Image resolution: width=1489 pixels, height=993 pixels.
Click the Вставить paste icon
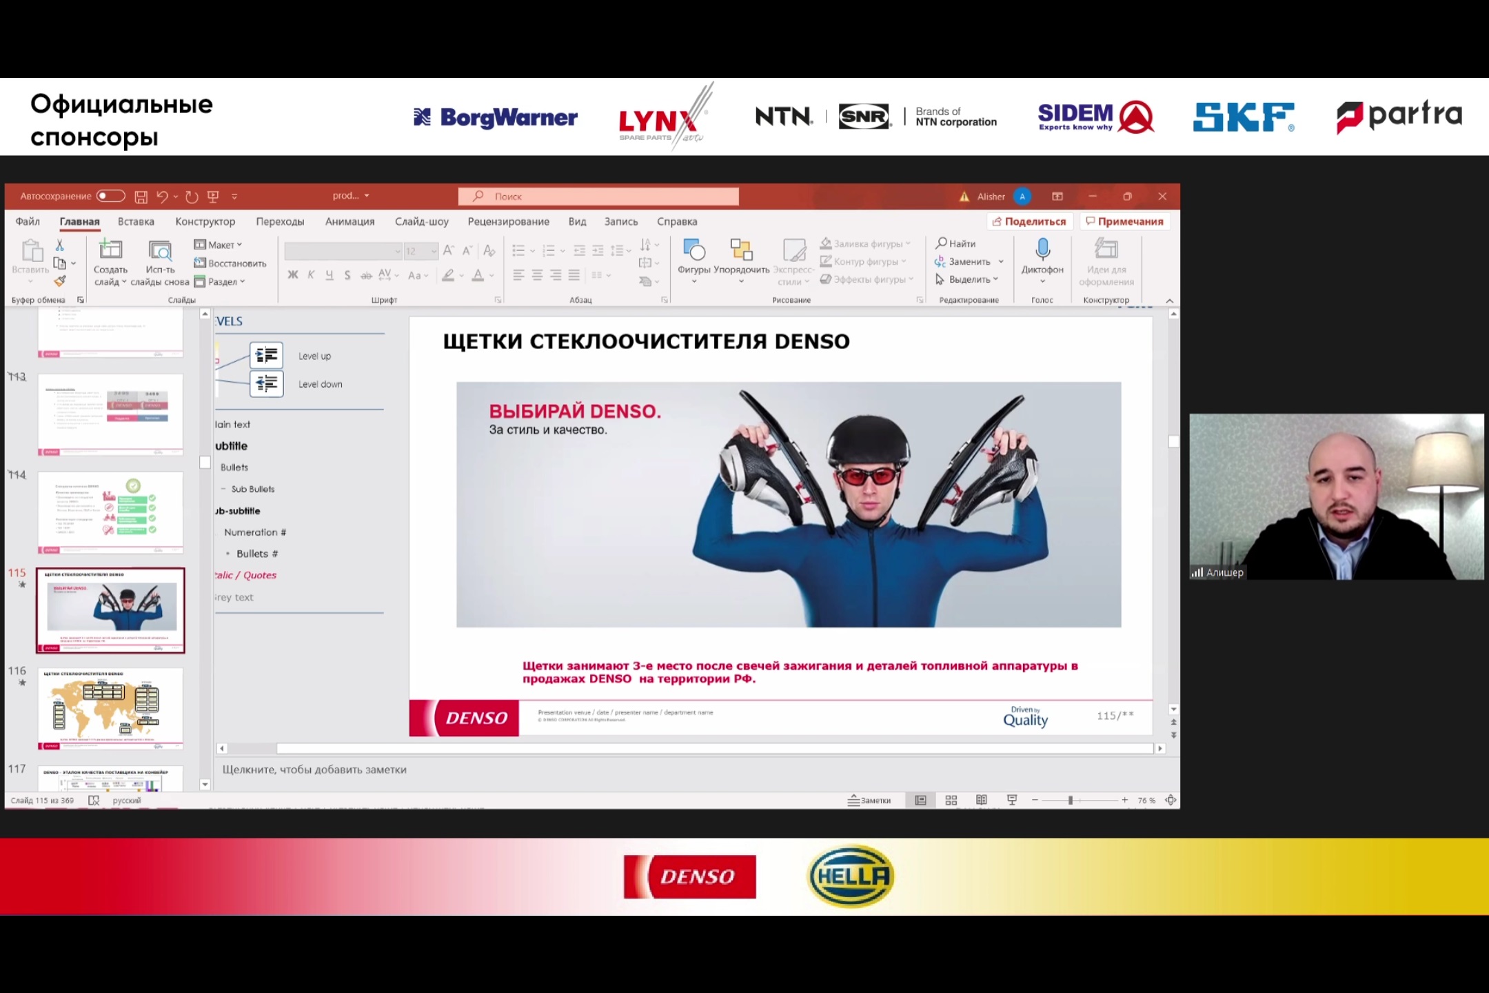(x=31, y=250)
